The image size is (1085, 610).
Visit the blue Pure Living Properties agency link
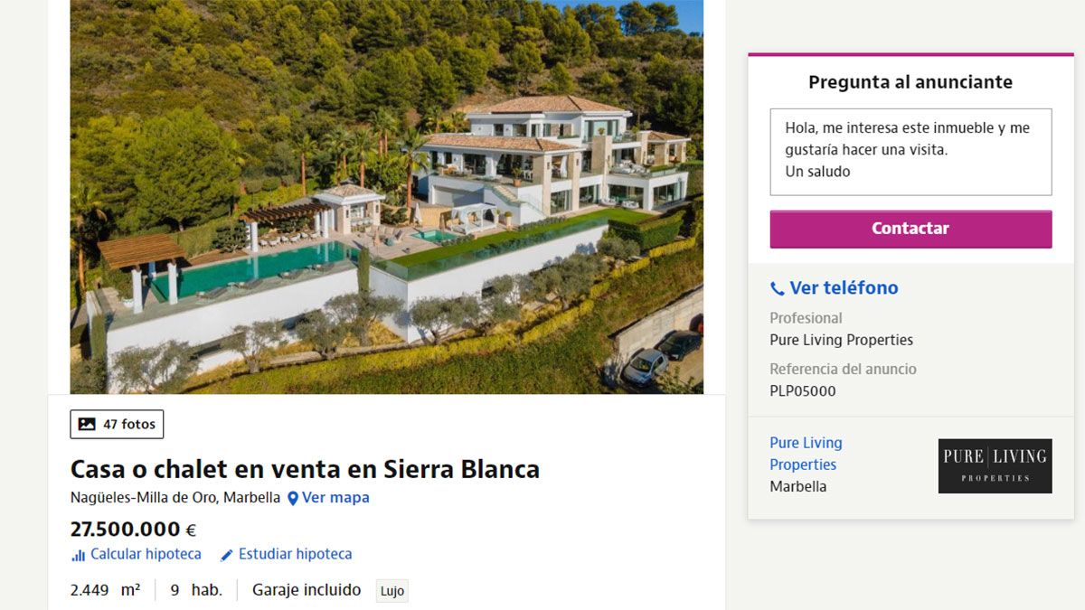coord(805,454)
